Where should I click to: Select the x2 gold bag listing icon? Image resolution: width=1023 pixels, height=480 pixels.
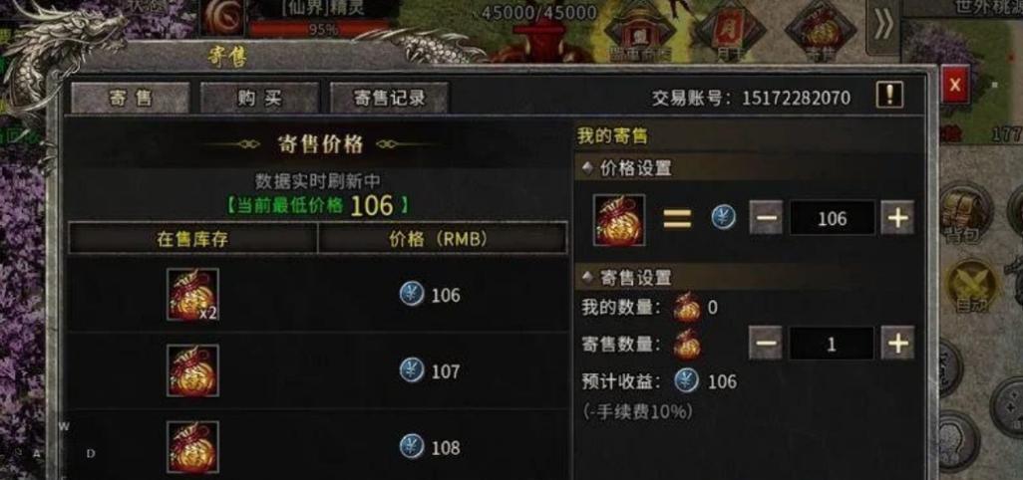pos(192,295)
